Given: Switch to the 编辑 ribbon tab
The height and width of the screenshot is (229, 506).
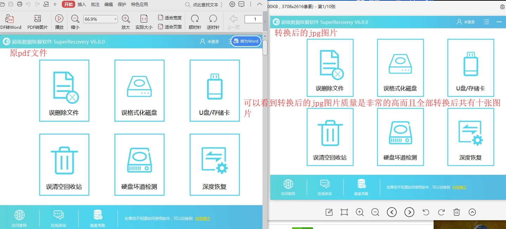Looking at the screenshot, I should (x=109, y=5).
